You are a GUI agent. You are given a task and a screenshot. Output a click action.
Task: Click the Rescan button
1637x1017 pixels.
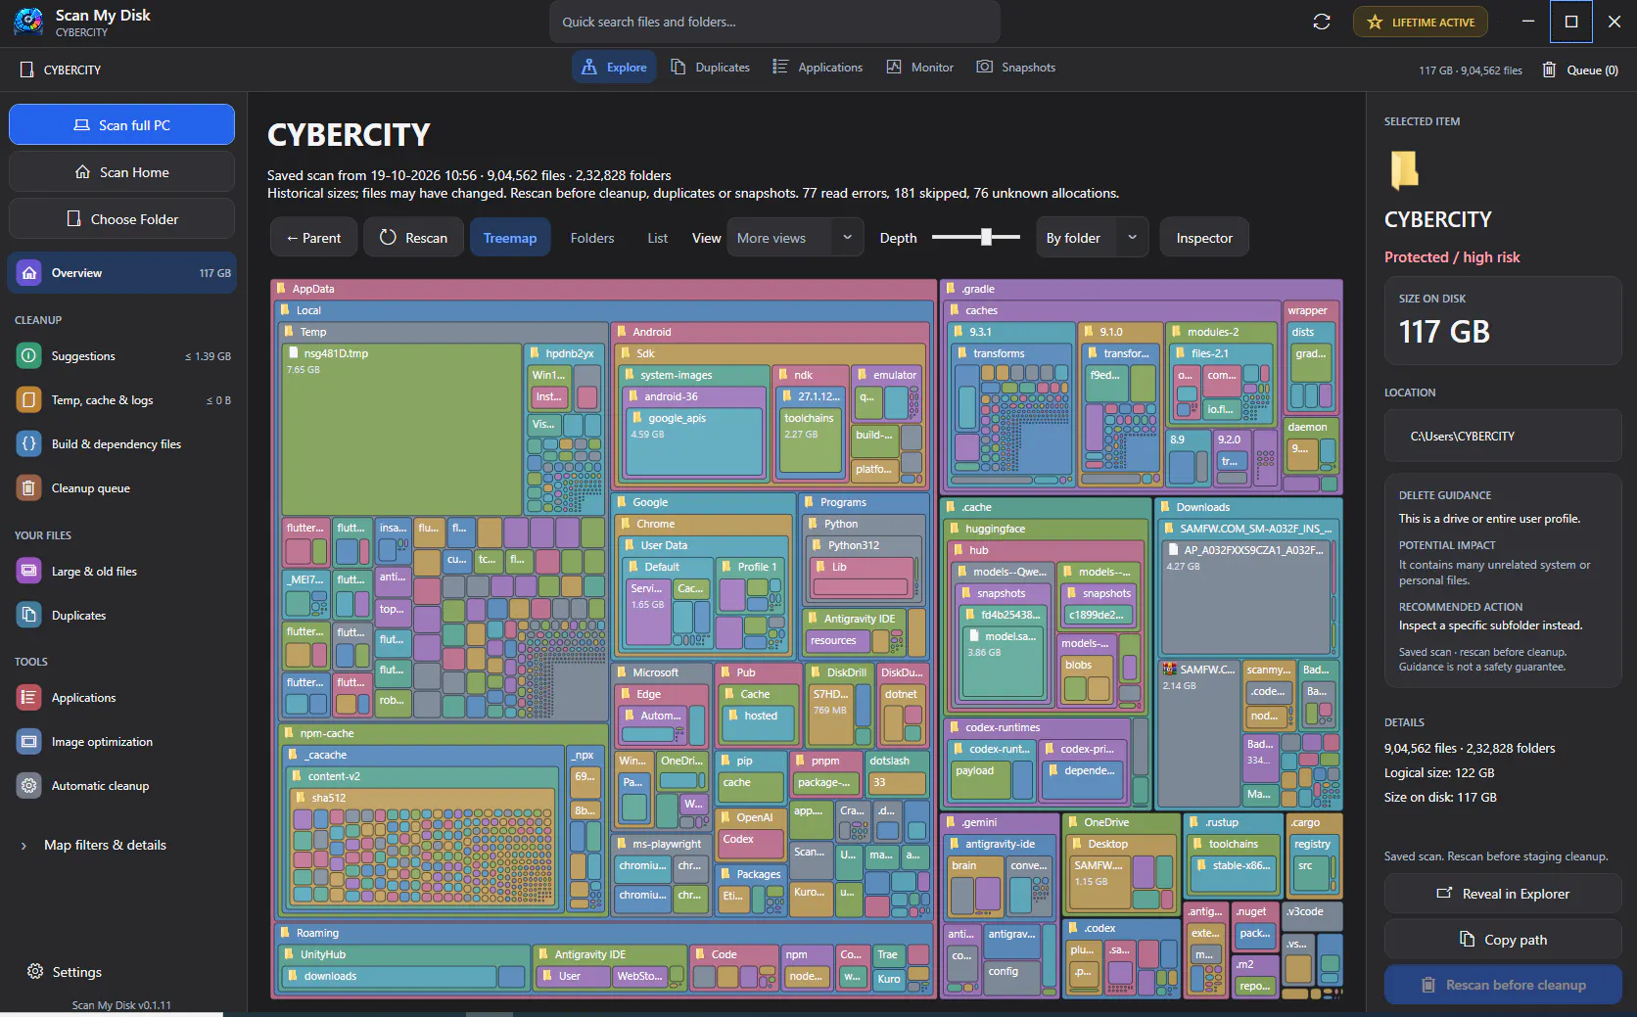[413, 238]
